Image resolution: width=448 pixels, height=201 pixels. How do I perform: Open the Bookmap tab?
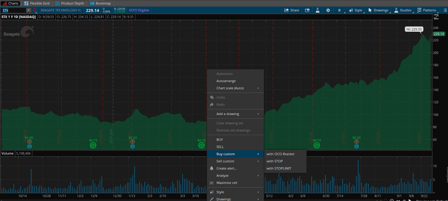point(101,3)
